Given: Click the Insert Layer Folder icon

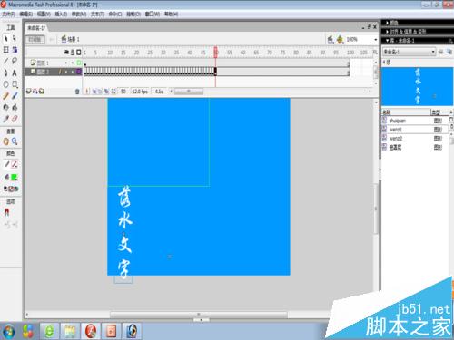Looking at the screenshot, I should (42, 91).
